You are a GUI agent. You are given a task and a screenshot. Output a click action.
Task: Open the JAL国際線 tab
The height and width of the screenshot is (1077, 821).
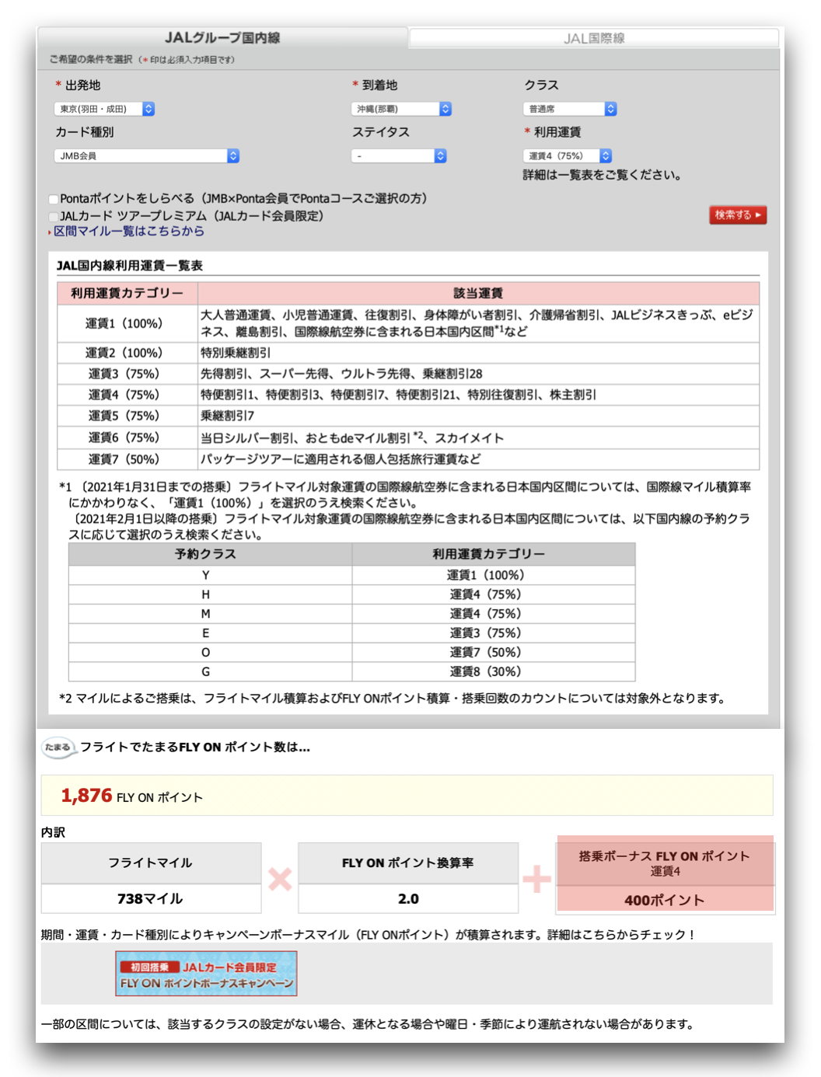click(594, 38)
